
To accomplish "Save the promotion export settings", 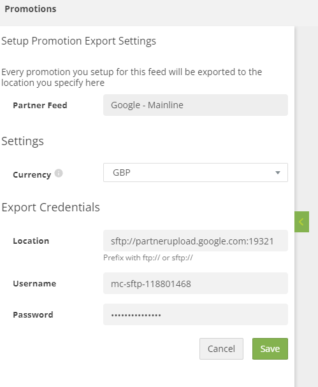I will tap(270, 349).
